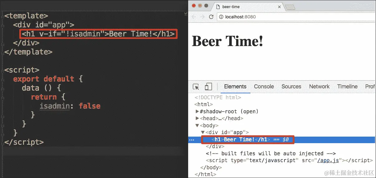Open the Network tab
Viewport: 376px width, 178px height.
coord(319,87)
